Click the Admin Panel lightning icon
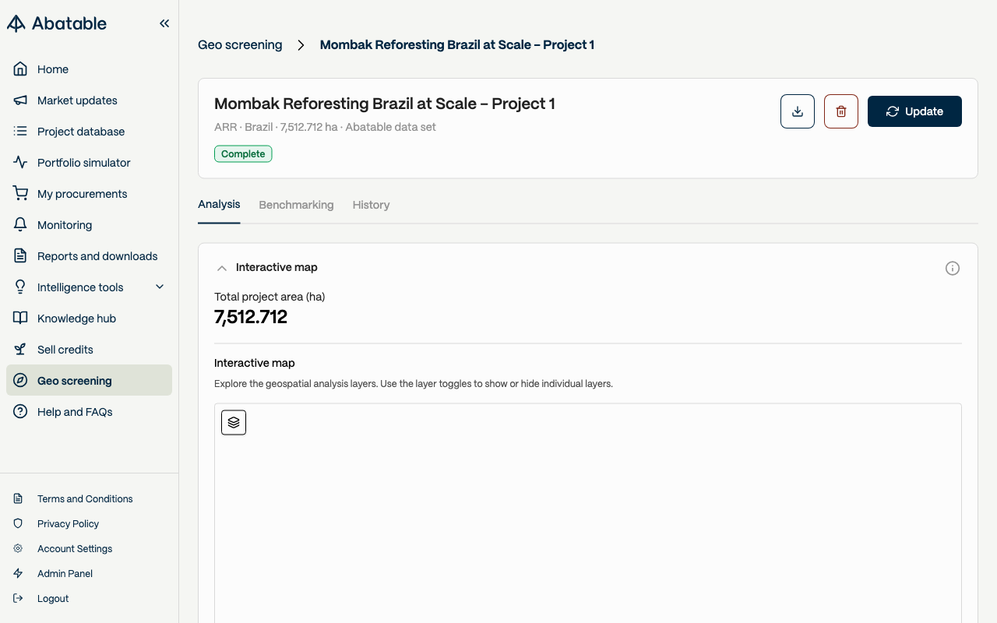 [x=18, y=574]
